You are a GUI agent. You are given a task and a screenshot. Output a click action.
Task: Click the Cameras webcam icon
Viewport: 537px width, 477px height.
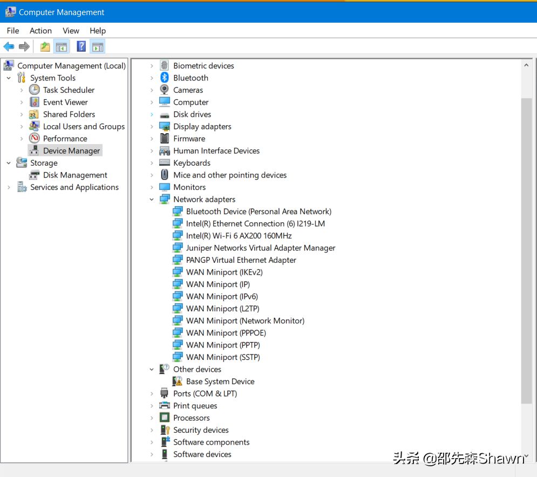pyautogui.click(x=165, y=90)
